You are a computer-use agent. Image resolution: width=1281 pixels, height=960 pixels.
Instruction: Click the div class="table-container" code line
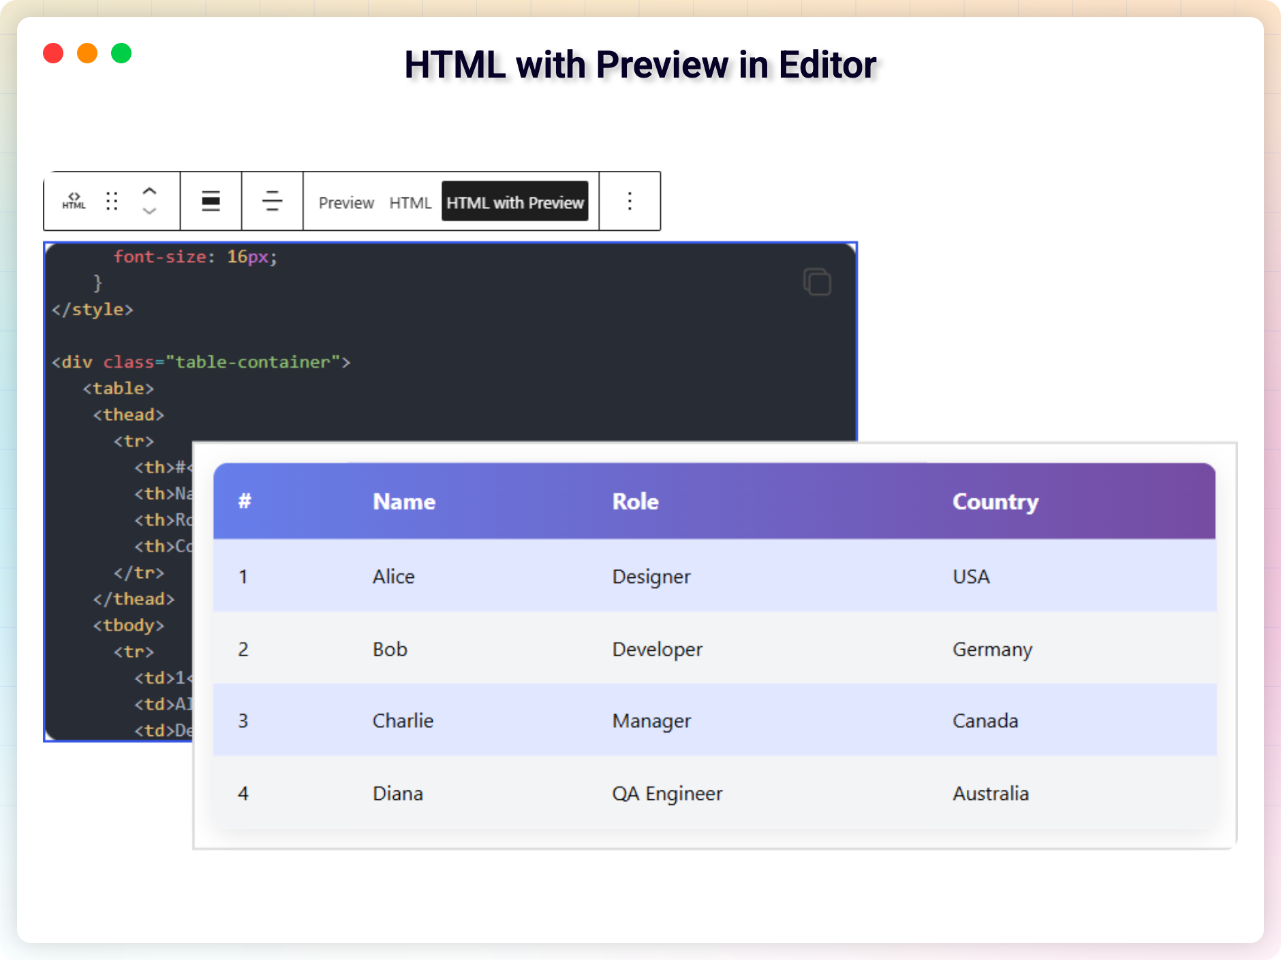click(x=201, y=362)
